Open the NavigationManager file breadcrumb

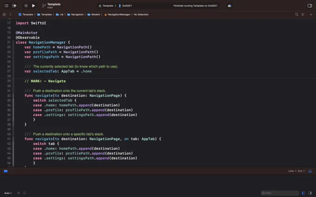coord(117,14)
